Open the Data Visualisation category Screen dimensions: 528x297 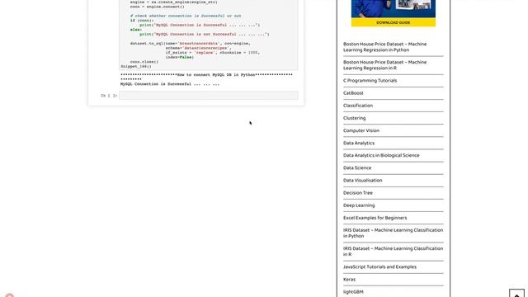(x=362, y=180)
